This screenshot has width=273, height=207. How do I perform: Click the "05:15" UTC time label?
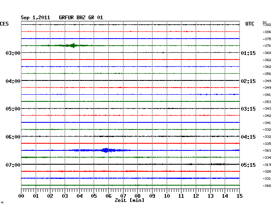click(248, 165)
